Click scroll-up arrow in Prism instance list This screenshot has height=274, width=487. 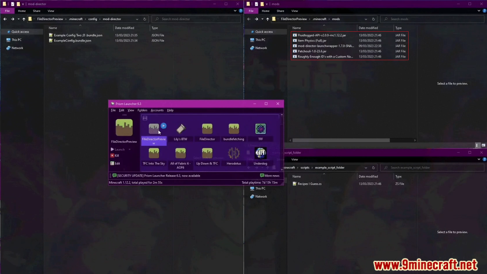[282, 115]
